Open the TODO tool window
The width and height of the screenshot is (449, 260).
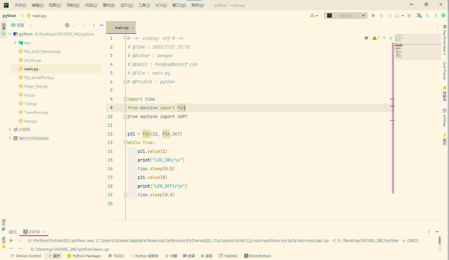tap(116, 256)
